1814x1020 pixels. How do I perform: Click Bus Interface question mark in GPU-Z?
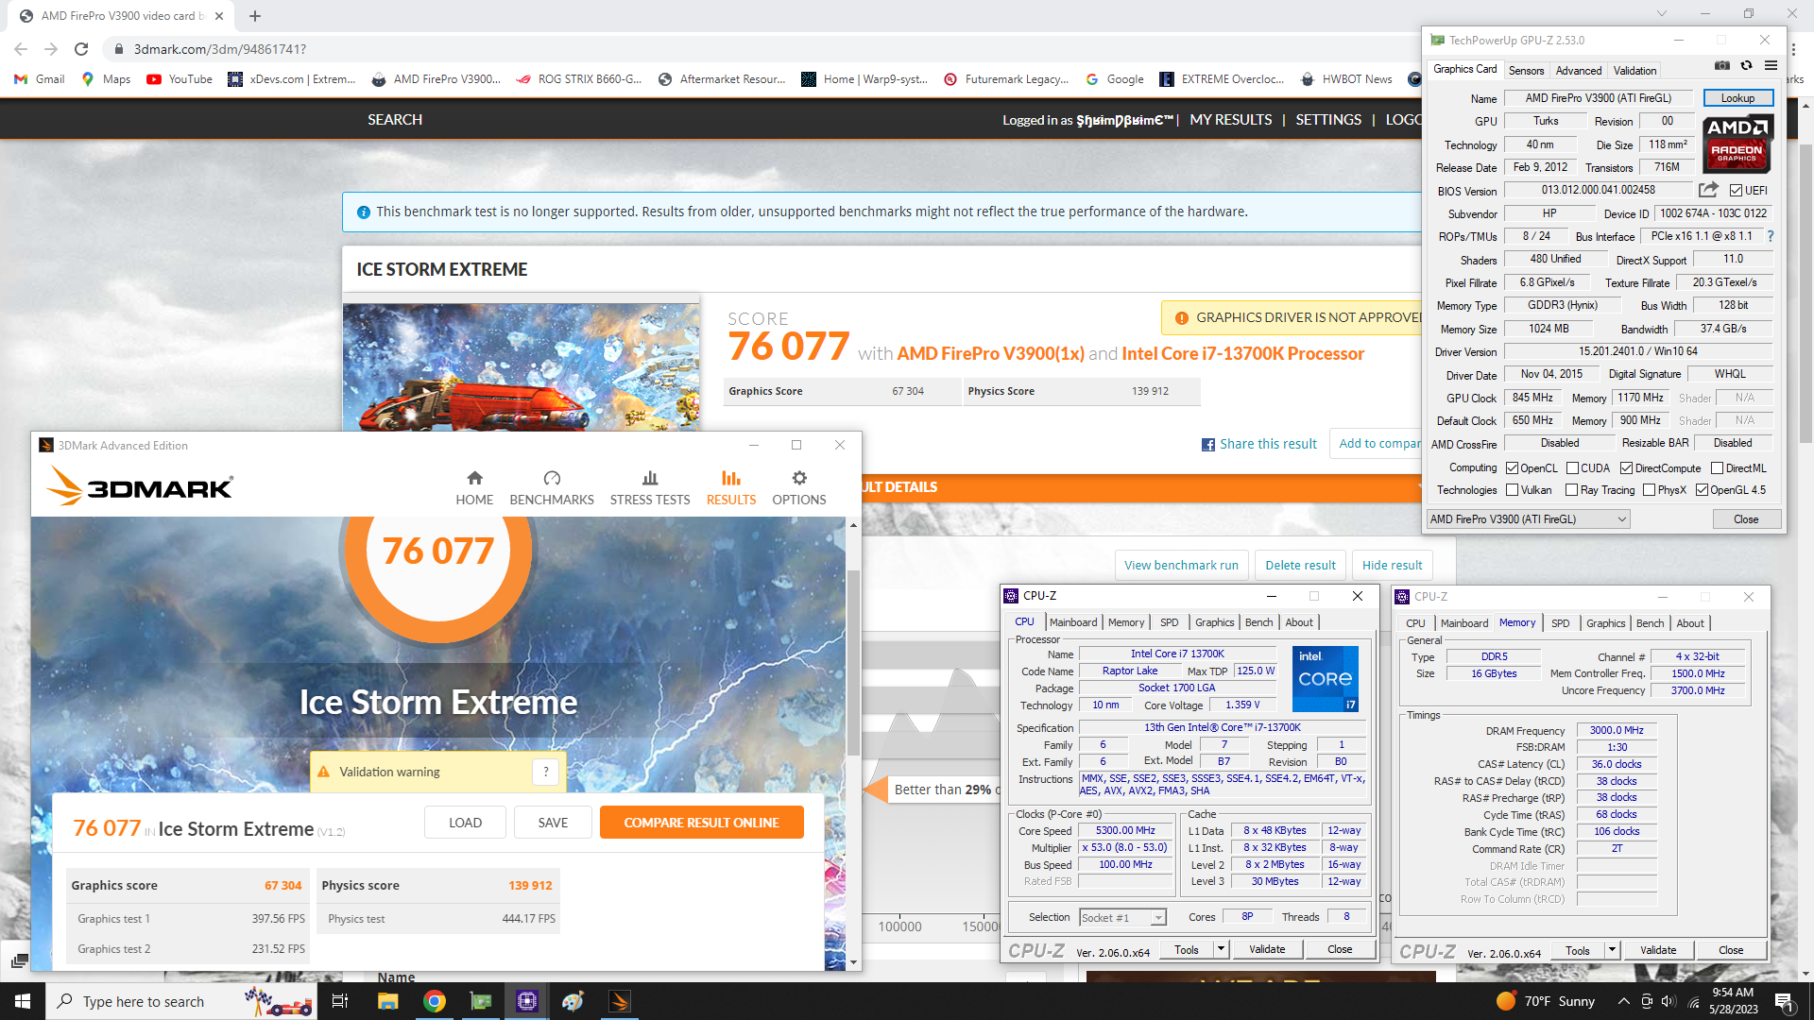tap(1771, 236)
